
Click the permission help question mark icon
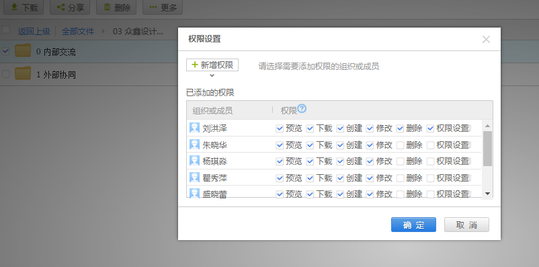tap(302, 109)
